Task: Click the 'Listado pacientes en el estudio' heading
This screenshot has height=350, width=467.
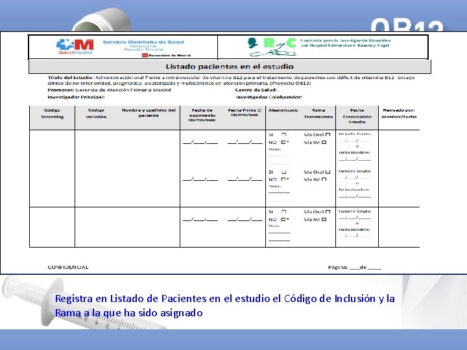Action: (230, 66)
